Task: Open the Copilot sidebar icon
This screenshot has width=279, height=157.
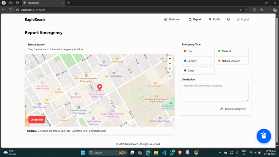Action: click(275, 10)
